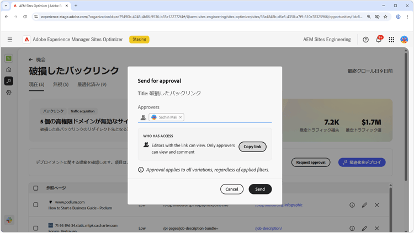View site information icon in address bar
Image resolution: width=414 pixels, height=233 pixels.
36,17
